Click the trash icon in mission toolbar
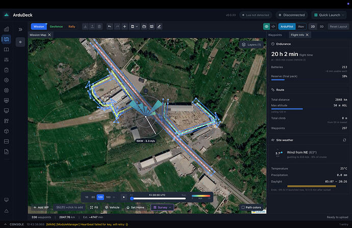 99,26
